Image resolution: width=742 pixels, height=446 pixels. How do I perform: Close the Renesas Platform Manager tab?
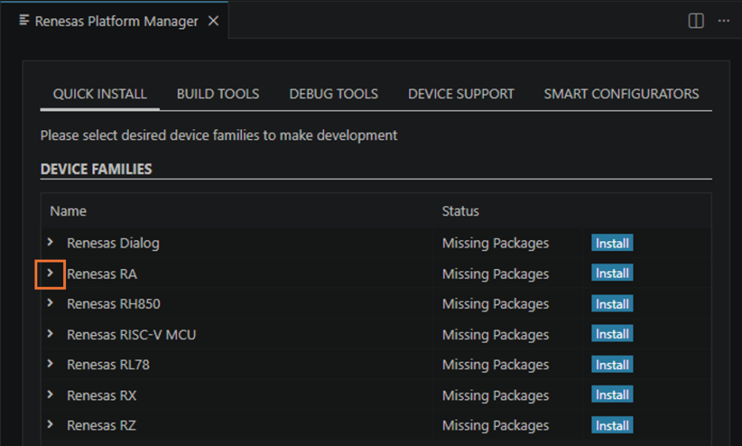[x=214, y=21]
